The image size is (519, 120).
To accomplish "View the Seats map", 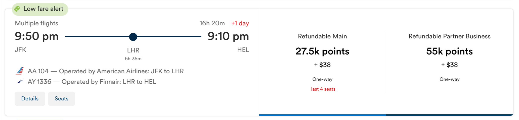I will pos(61,99).
